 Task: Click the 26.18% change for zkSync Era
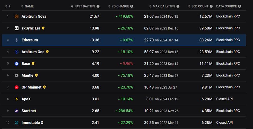click(126, 28)
